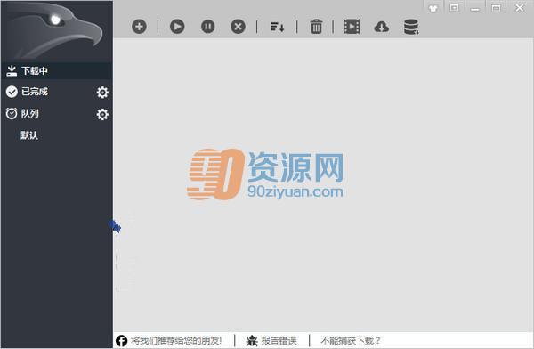Open the video sniffer film icon
The image size is (534, 349).
352,27
